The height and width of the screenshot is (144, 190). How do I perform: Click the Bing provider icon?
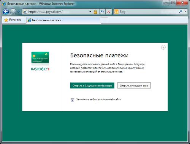[x=116, y=12]
